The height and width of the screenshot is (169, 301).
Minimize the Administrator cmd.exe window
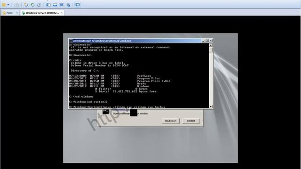[x=203, y=41]
